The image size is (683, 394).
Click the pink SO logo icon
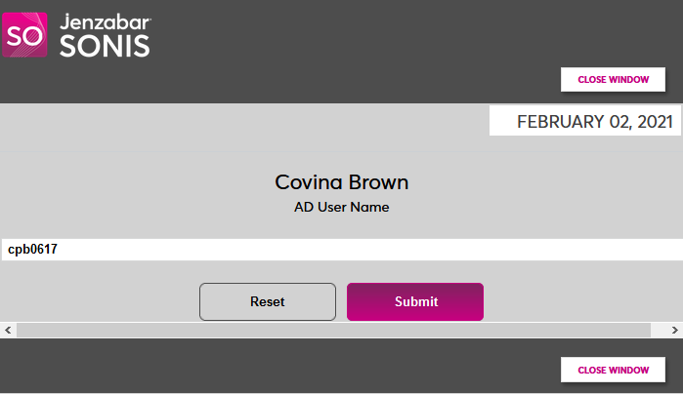pyautogui.click(x=23, y=34)
